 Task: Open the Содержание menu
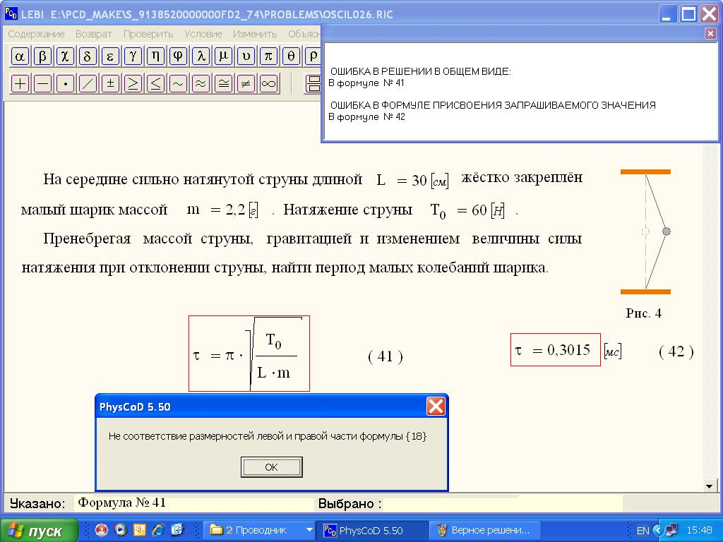click(x=36, y=34)
